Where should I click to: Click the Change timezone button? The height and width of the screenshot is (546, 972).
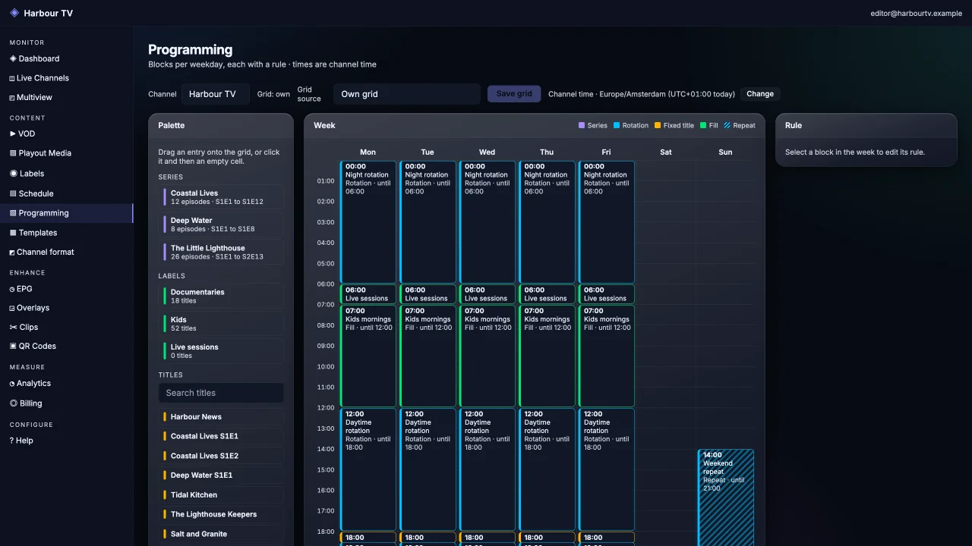[760, 94]
